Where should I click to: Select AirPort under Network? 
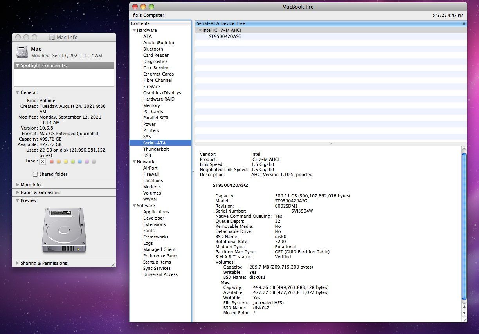pyautogui.click(x=150, y=168)
